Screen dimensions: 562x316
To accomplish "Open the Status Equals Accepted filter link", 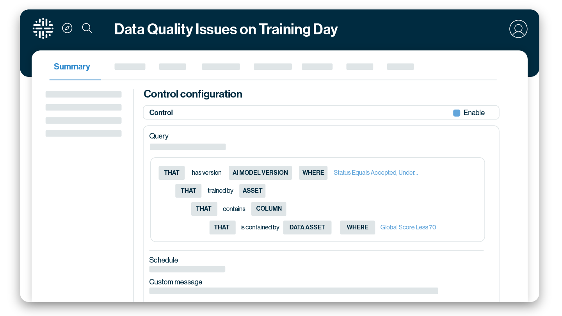I will tap(376, 173).
